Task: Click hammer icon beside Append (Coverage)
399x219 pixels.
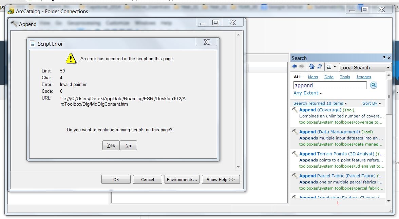Action: pos(294,110)
